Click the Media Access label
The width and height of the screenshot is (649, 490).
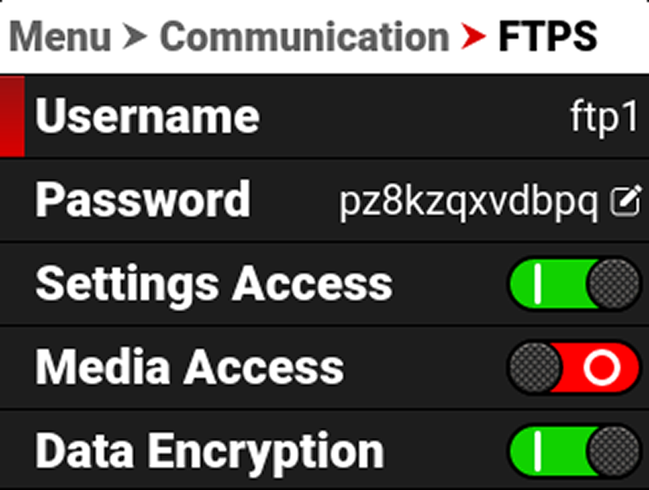[189, 368]
